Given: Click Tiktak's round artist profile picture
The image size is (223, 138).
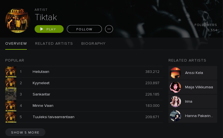Looking at the screenshot, I should point(18,21).
